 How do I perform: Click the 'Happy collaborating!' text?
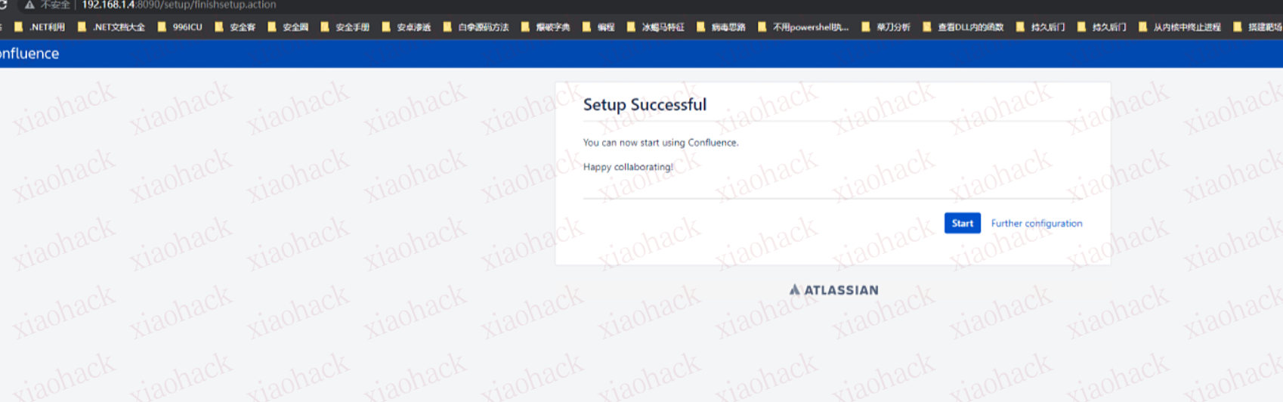point(628,167)
